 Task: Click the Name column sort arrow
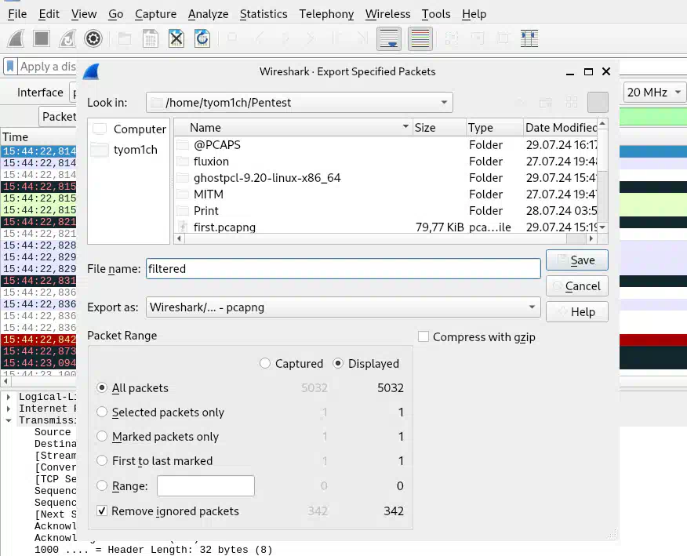pos(405,127)
